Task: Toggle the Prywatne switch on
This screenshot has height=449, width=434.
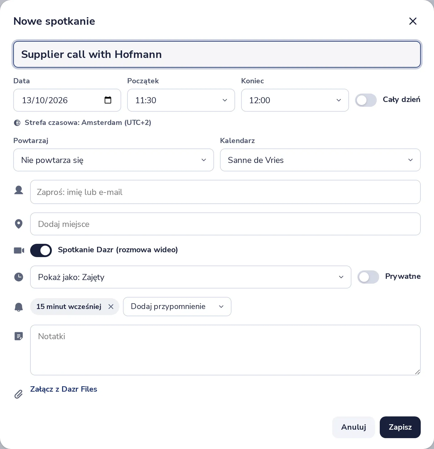Action: point(368,277)
